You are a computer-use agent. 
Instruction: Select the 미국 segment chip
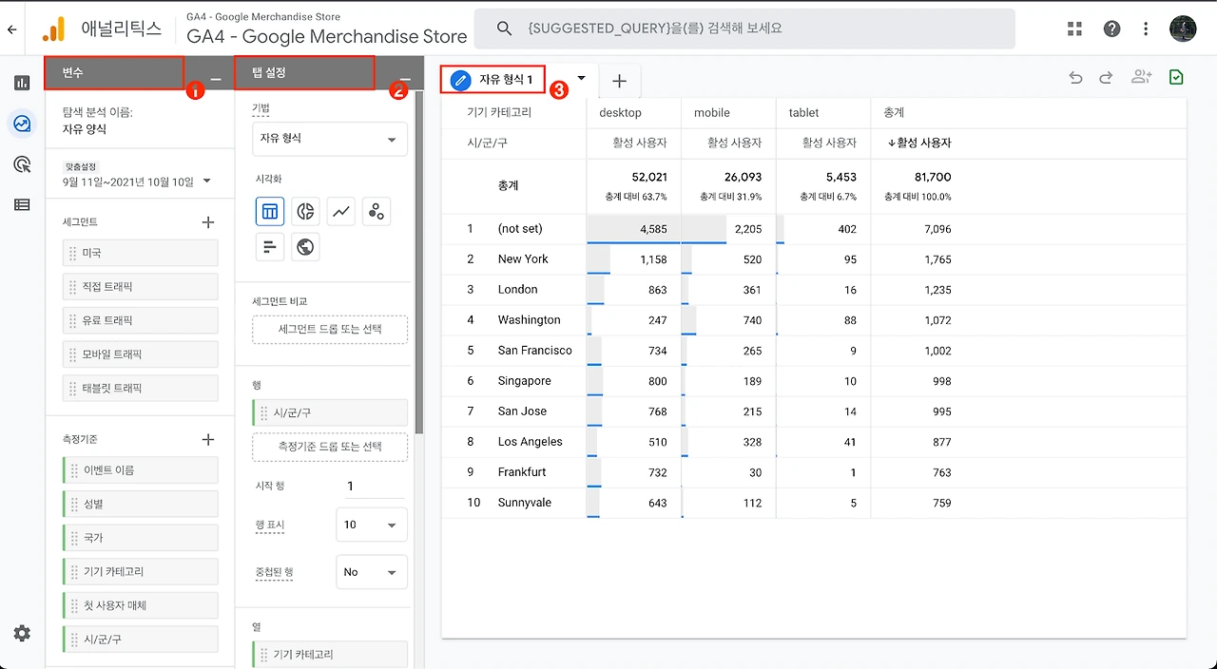pyautogui.click(x=141, y=253)
